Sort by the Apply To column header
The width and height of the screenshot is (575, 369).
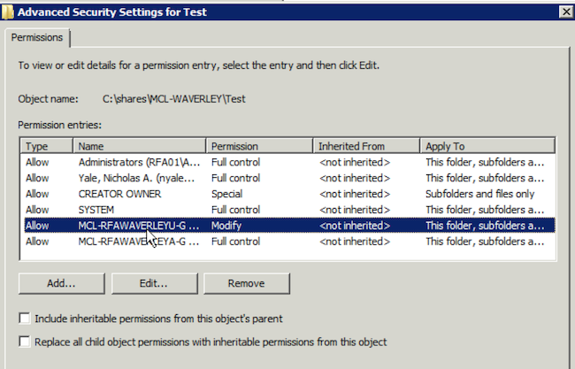pos(487,146)
